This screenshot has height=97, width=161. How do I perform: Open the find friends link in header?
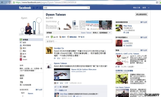[x=137, y=8]
